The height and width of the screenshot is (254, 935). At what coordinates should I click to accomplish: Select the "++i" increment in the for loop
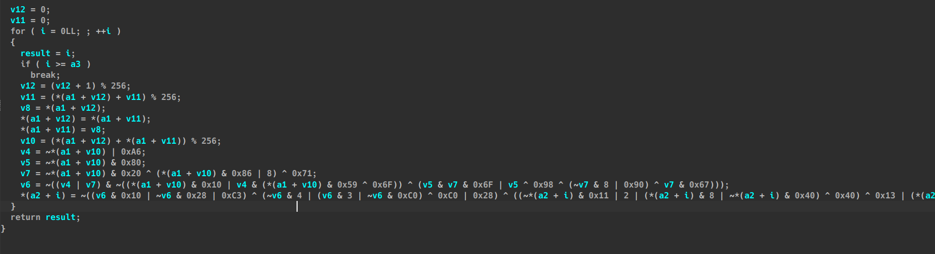[103, 31]
